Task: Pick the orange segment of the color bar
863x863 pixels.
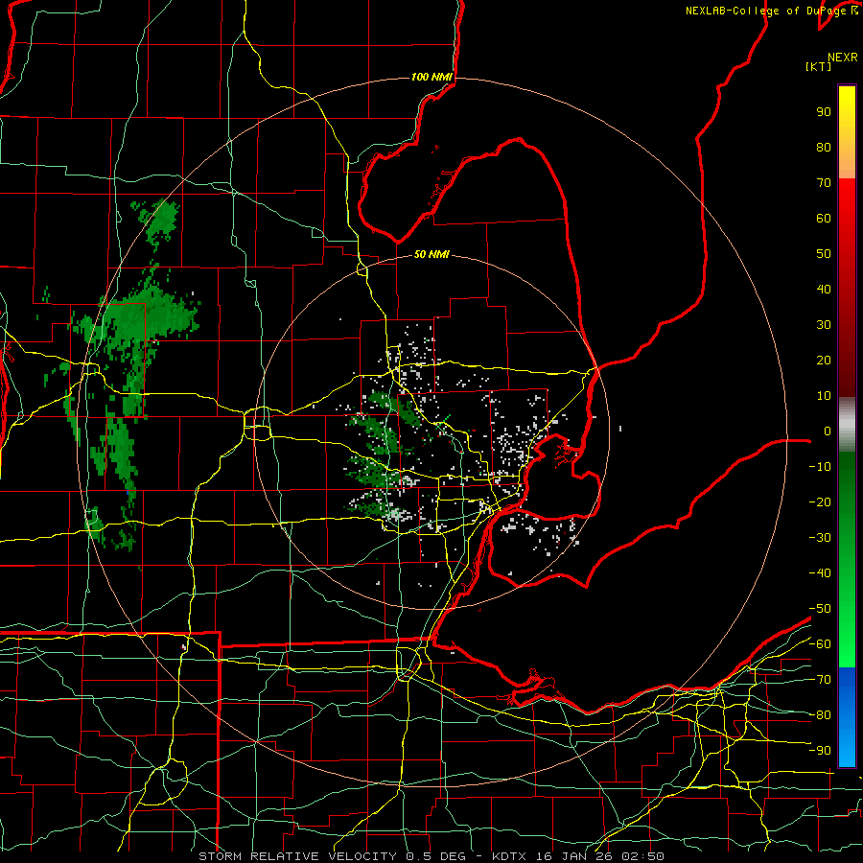Action: tap(847, 162)
